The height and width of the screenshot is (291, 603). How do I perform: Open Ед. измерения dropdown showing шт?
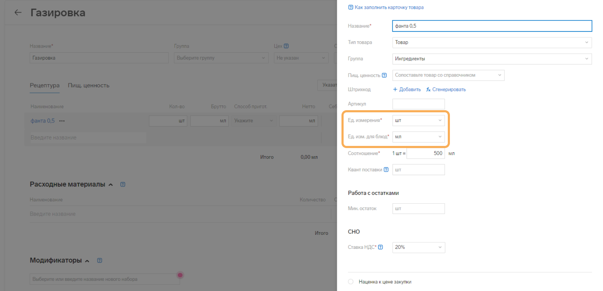pyautogui.click(x=418, y=120)
